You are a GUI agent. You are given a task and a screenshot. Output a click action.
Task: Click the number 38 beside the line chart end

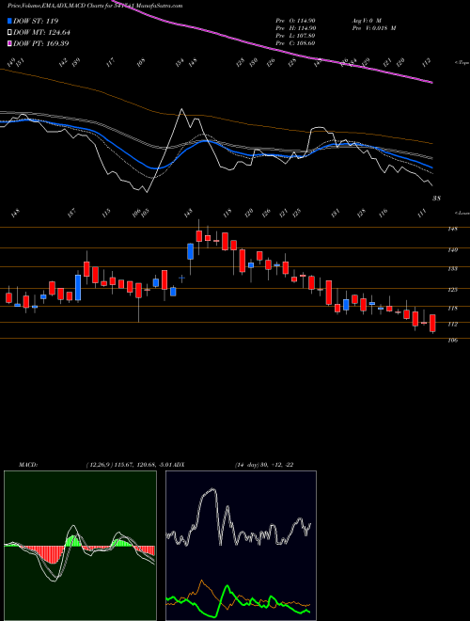pyautogui.click(x=436, y=199)
